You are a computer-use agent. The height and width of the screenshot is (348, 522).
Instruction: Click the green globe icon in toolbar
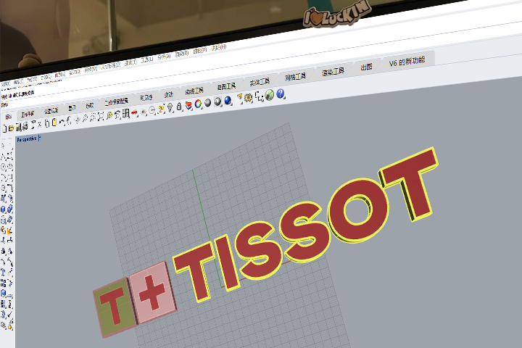270,95
